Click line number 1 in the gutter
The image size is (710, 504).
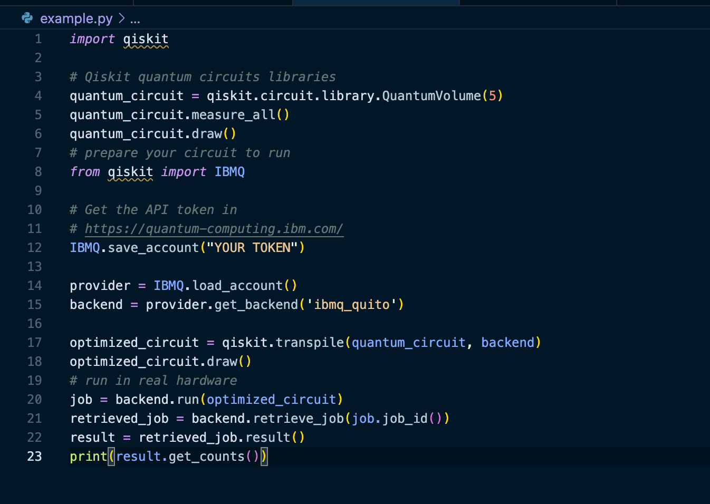[x=37, y=38]
